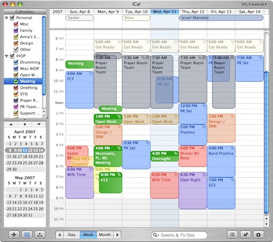Uncheck the Misc calendar checkbox

(16, 24)
